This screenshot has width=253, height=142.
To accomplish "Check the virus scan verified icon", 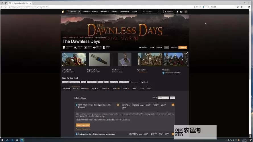I will click(x=163, y=73).
